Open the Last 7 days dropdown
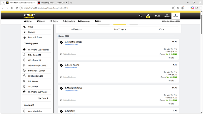This screenshot has width=203, height=114. point(120,29)
